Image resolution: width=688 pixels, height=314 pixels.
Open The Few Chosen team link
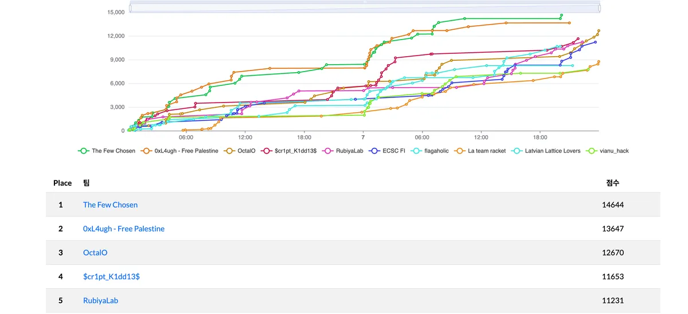[110, 205]
